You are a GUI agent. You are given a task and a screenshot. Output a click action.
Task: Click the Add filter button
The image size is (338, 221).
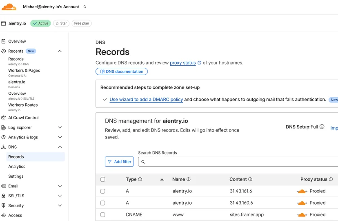[x=119, y=162]
